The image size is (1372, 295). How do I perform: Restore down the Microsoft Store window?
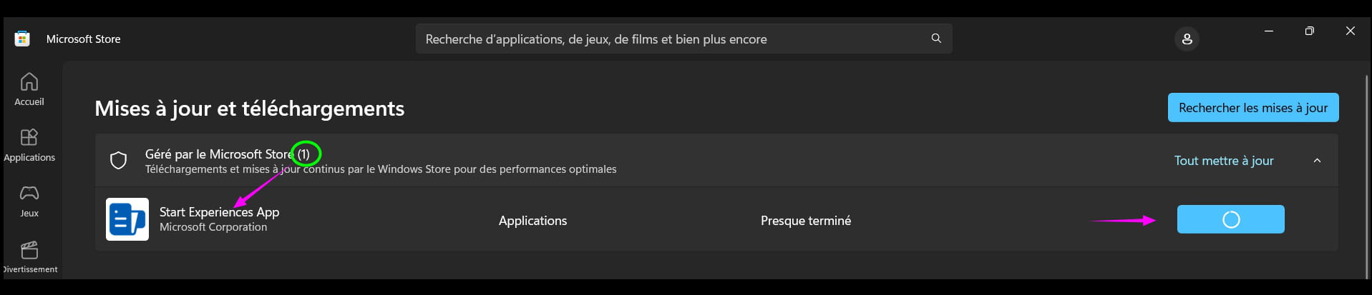[x=1310, y=31]
